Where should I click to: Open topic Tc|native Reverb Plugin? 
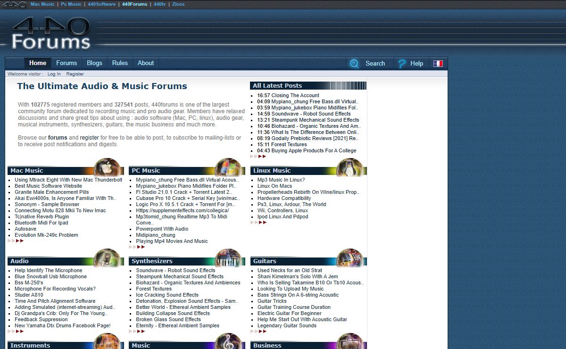click(x=42, y=216)
